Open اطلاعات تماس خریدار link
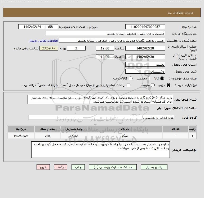 pyautogui.click(x=44, y=41)
